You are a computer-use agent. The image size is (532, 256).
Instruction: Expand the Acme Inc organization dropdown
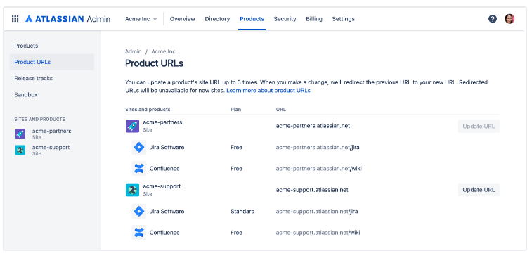(x=141, y=19)
